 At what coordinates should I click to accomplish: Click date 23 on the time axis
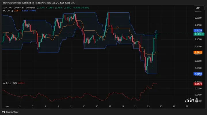pos(148,106)
